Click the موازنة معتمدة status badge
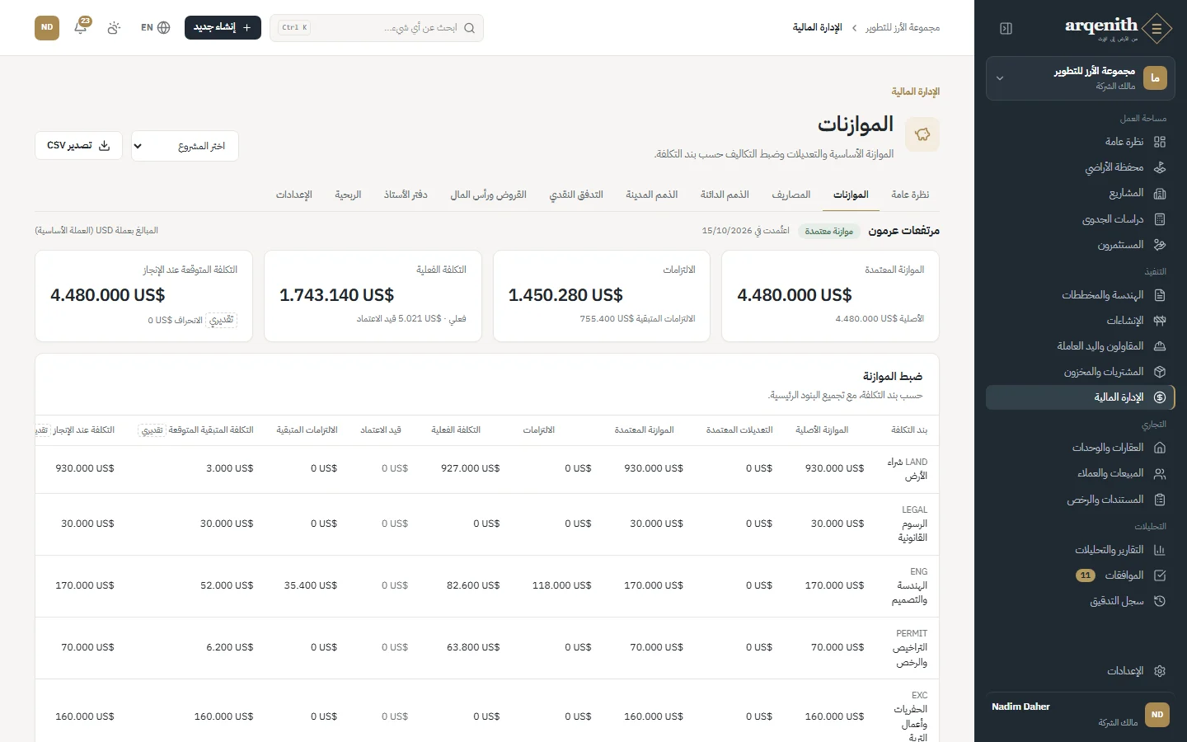This screenshot has width=1187, height=742. [828, 231]
